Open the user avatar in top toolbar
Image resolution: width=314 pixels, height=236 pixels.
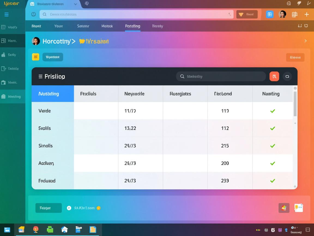tap(282, 14)
